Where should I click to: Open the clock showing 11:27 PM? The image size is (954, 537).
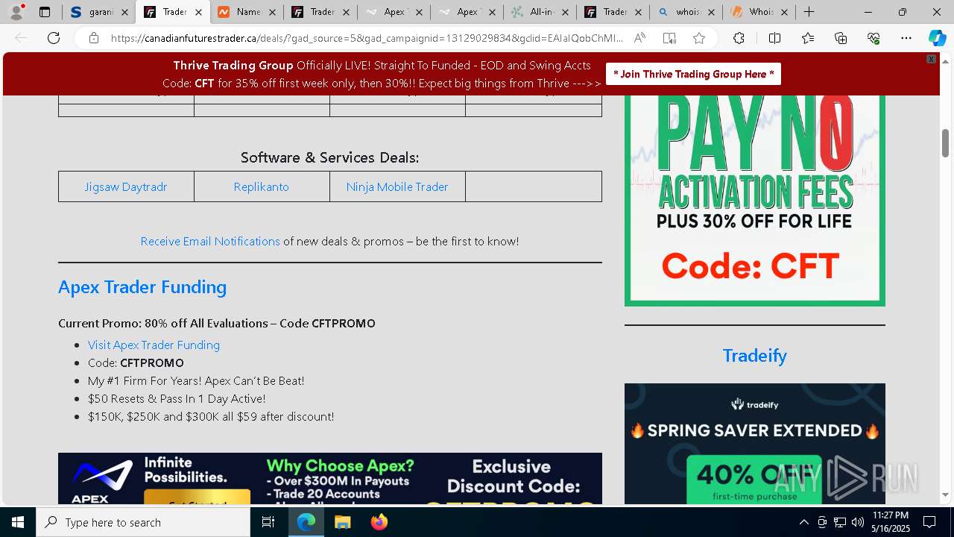(891, 522)
